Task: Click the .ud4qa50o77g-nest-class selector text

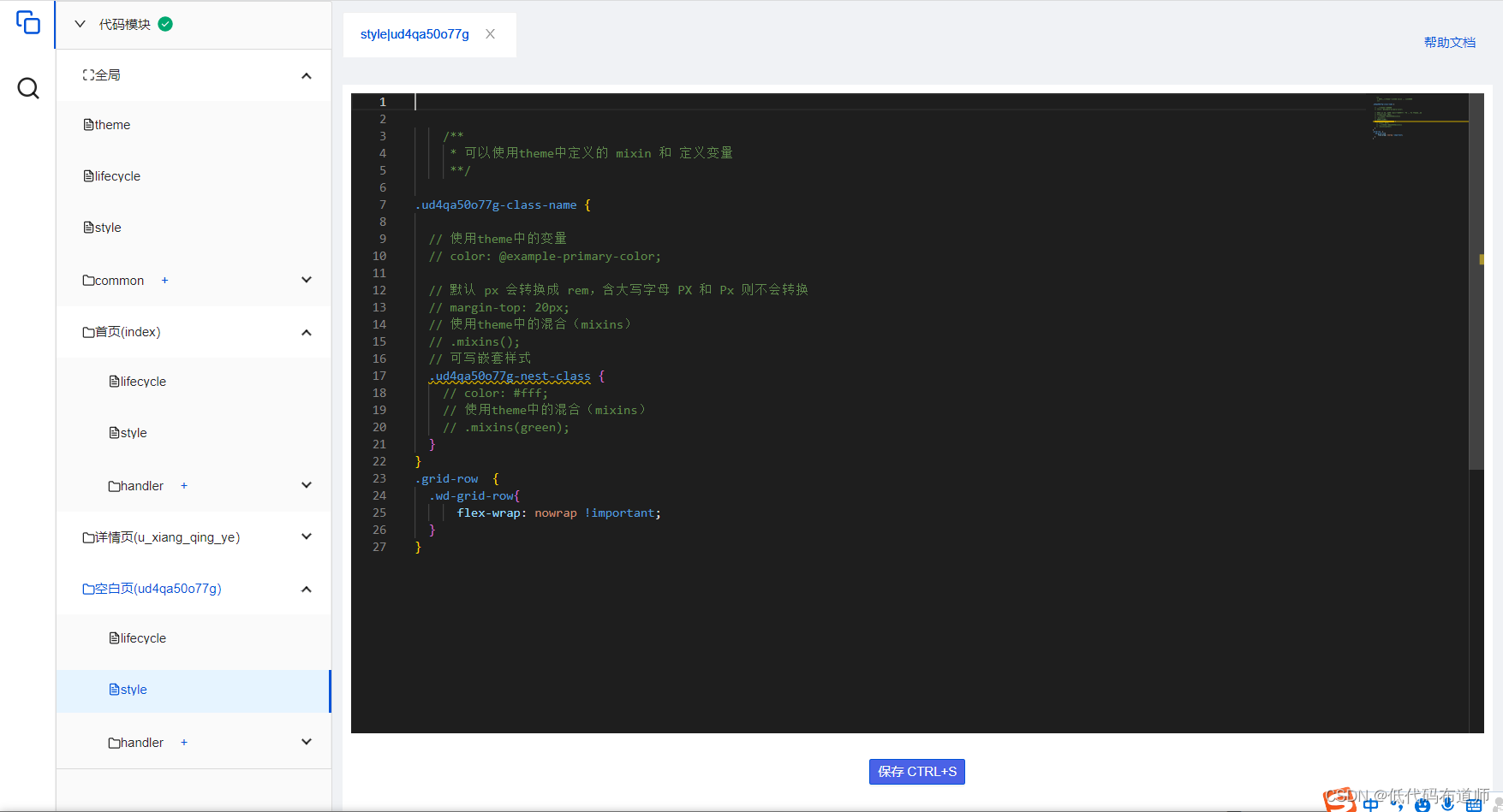Action: (x=510, y=376)
